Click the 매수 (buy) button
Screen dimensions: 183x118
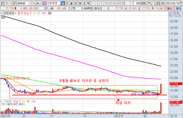(170, 8)
